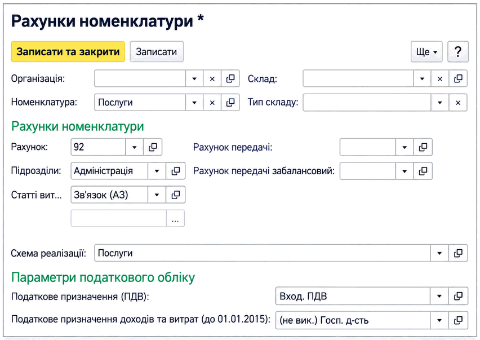Click the Схема реалізації field 'Послуги'
The height and width of the screenshot is (340, 480).
263,253
